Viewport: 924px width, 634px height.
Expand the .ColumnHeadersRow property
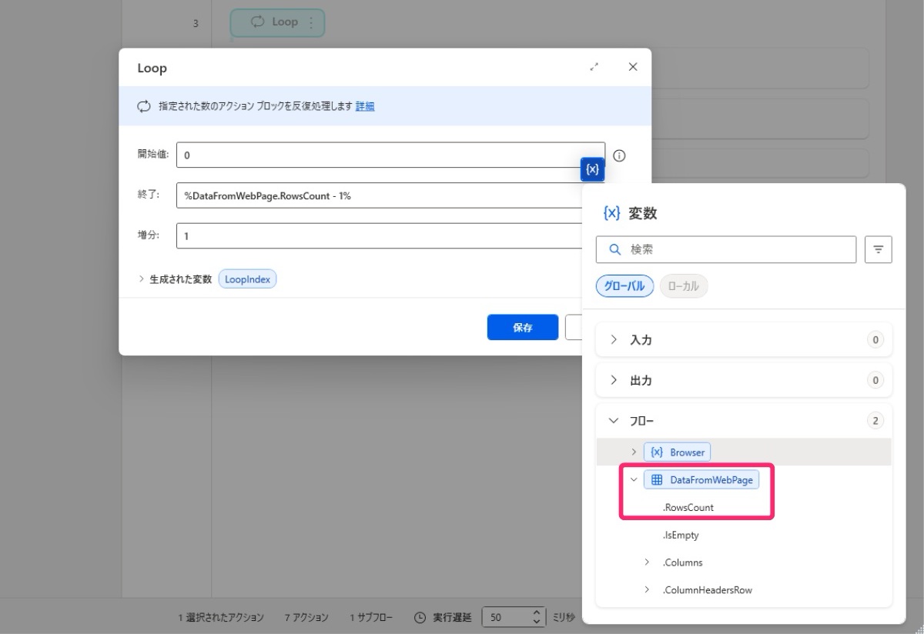pyautogui.click(x=648, y=590)
